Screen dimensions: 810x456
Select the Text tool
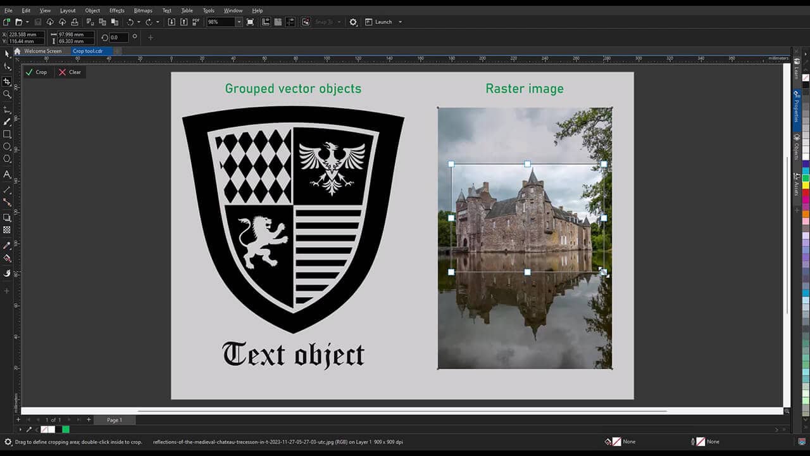7,174
